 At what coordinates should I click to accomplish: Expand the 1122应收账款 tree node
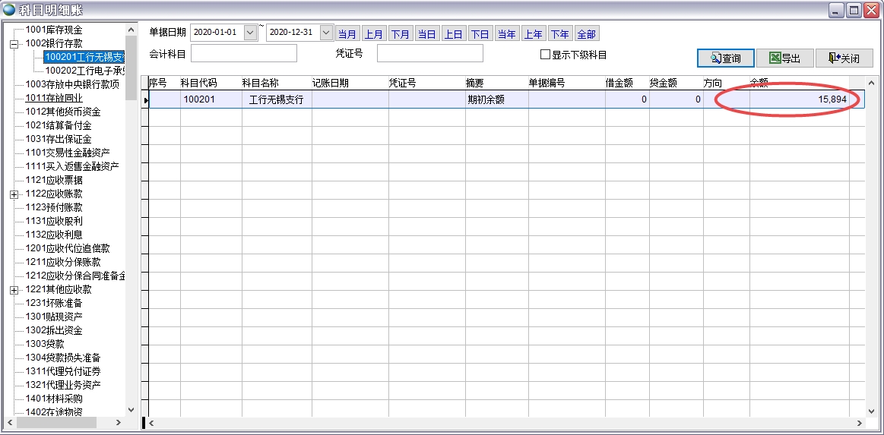pyautogui.click(x=14, y=194)
